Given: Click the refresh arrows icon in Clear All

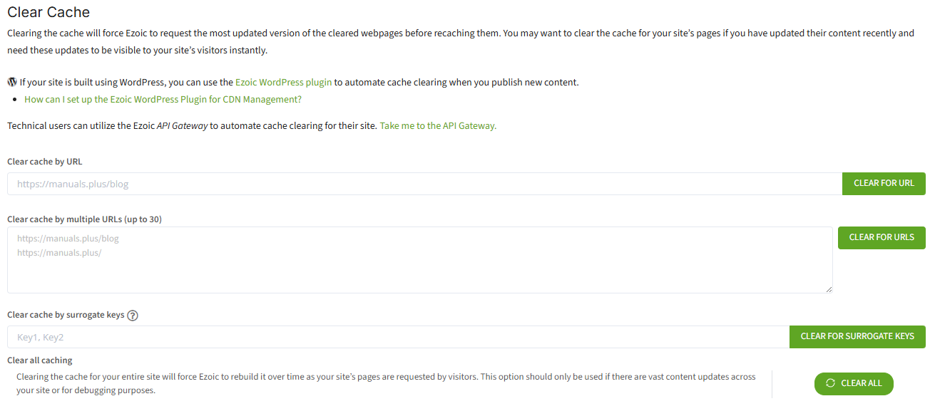Looking at the screenshot, I should pyautogui.click(x=830, y=383).
